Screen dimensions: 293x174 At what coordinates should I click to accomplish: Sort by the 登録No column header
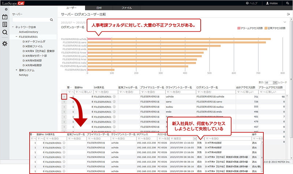point(79,87)
